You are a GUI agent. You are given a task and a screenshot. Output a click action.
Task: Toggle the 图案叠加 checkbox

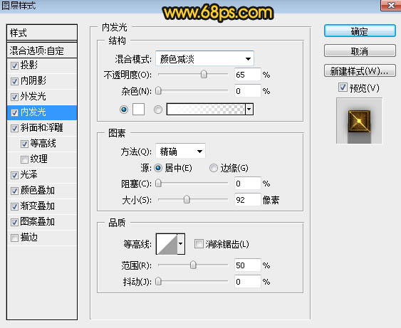14,222
